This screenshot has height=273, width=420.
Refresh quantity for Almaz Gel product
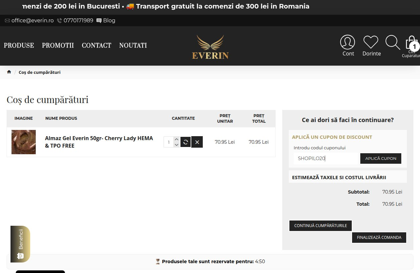[185, 142]
